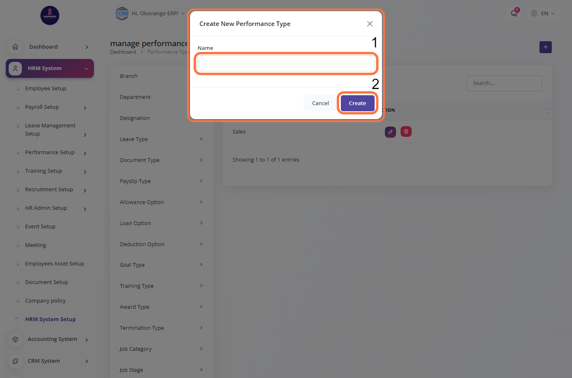Select Employee Setup in the sidebar
The width and height of the screenshot is (572, 378).
[46, 89]
